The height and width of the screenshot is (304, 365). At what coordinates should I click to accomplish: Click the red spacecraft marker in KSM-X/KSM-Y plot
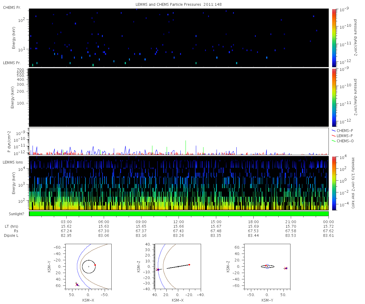(77, 285)
